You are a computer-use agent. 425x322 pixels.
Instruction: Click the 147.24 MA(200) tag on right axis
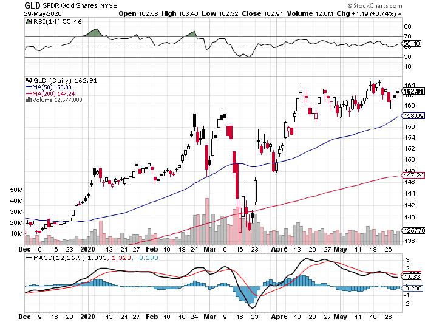pos(413,175)
